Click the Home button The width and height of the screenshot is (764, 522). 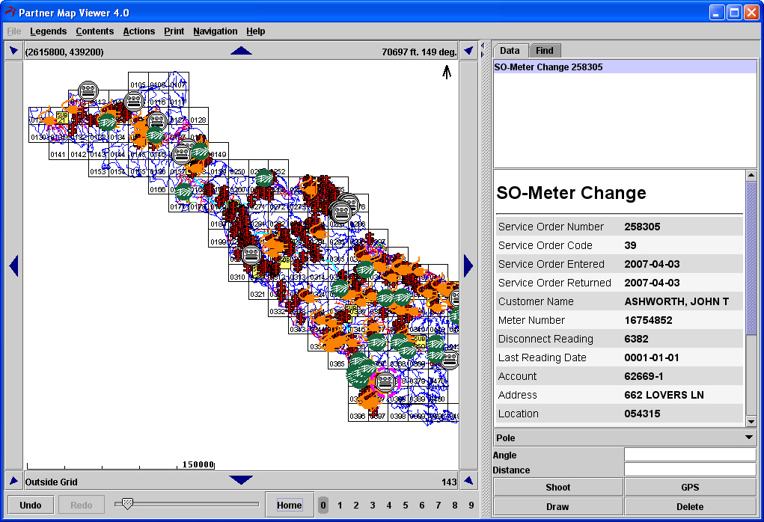coord(289,505)
